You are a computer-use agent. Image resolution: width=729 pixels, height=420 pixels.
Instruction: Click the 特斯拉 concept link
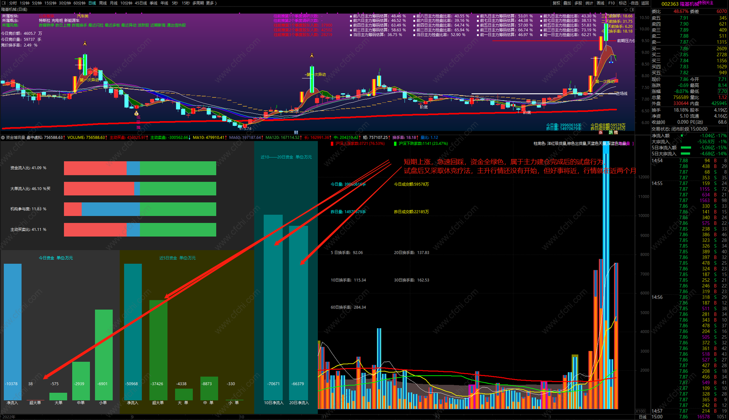click(x=44, y=21)
